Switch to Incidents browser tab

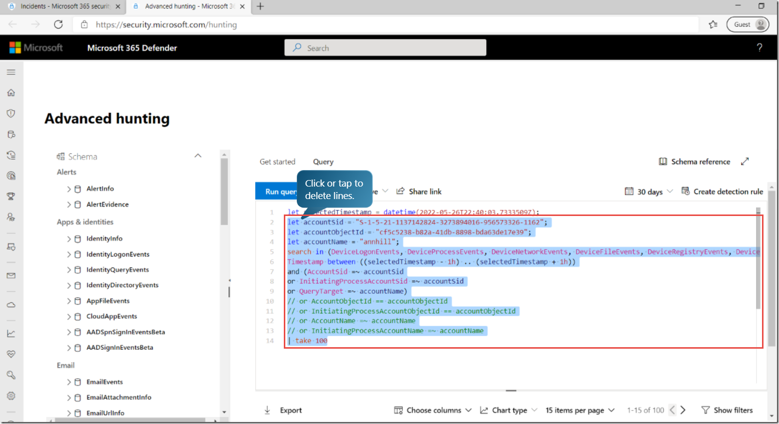(64, 6)
